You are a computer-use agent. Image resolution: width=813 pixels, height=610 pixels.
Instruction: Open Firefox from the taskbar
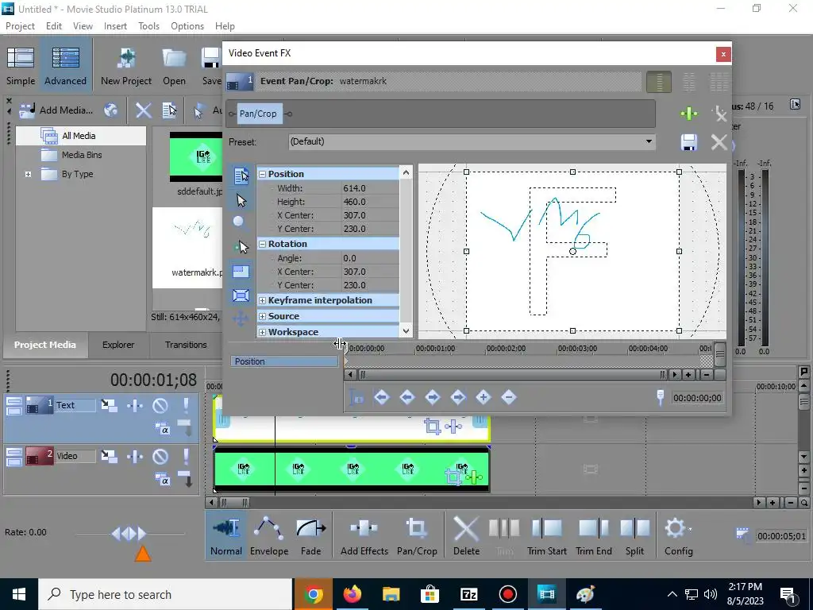[352, 594]
